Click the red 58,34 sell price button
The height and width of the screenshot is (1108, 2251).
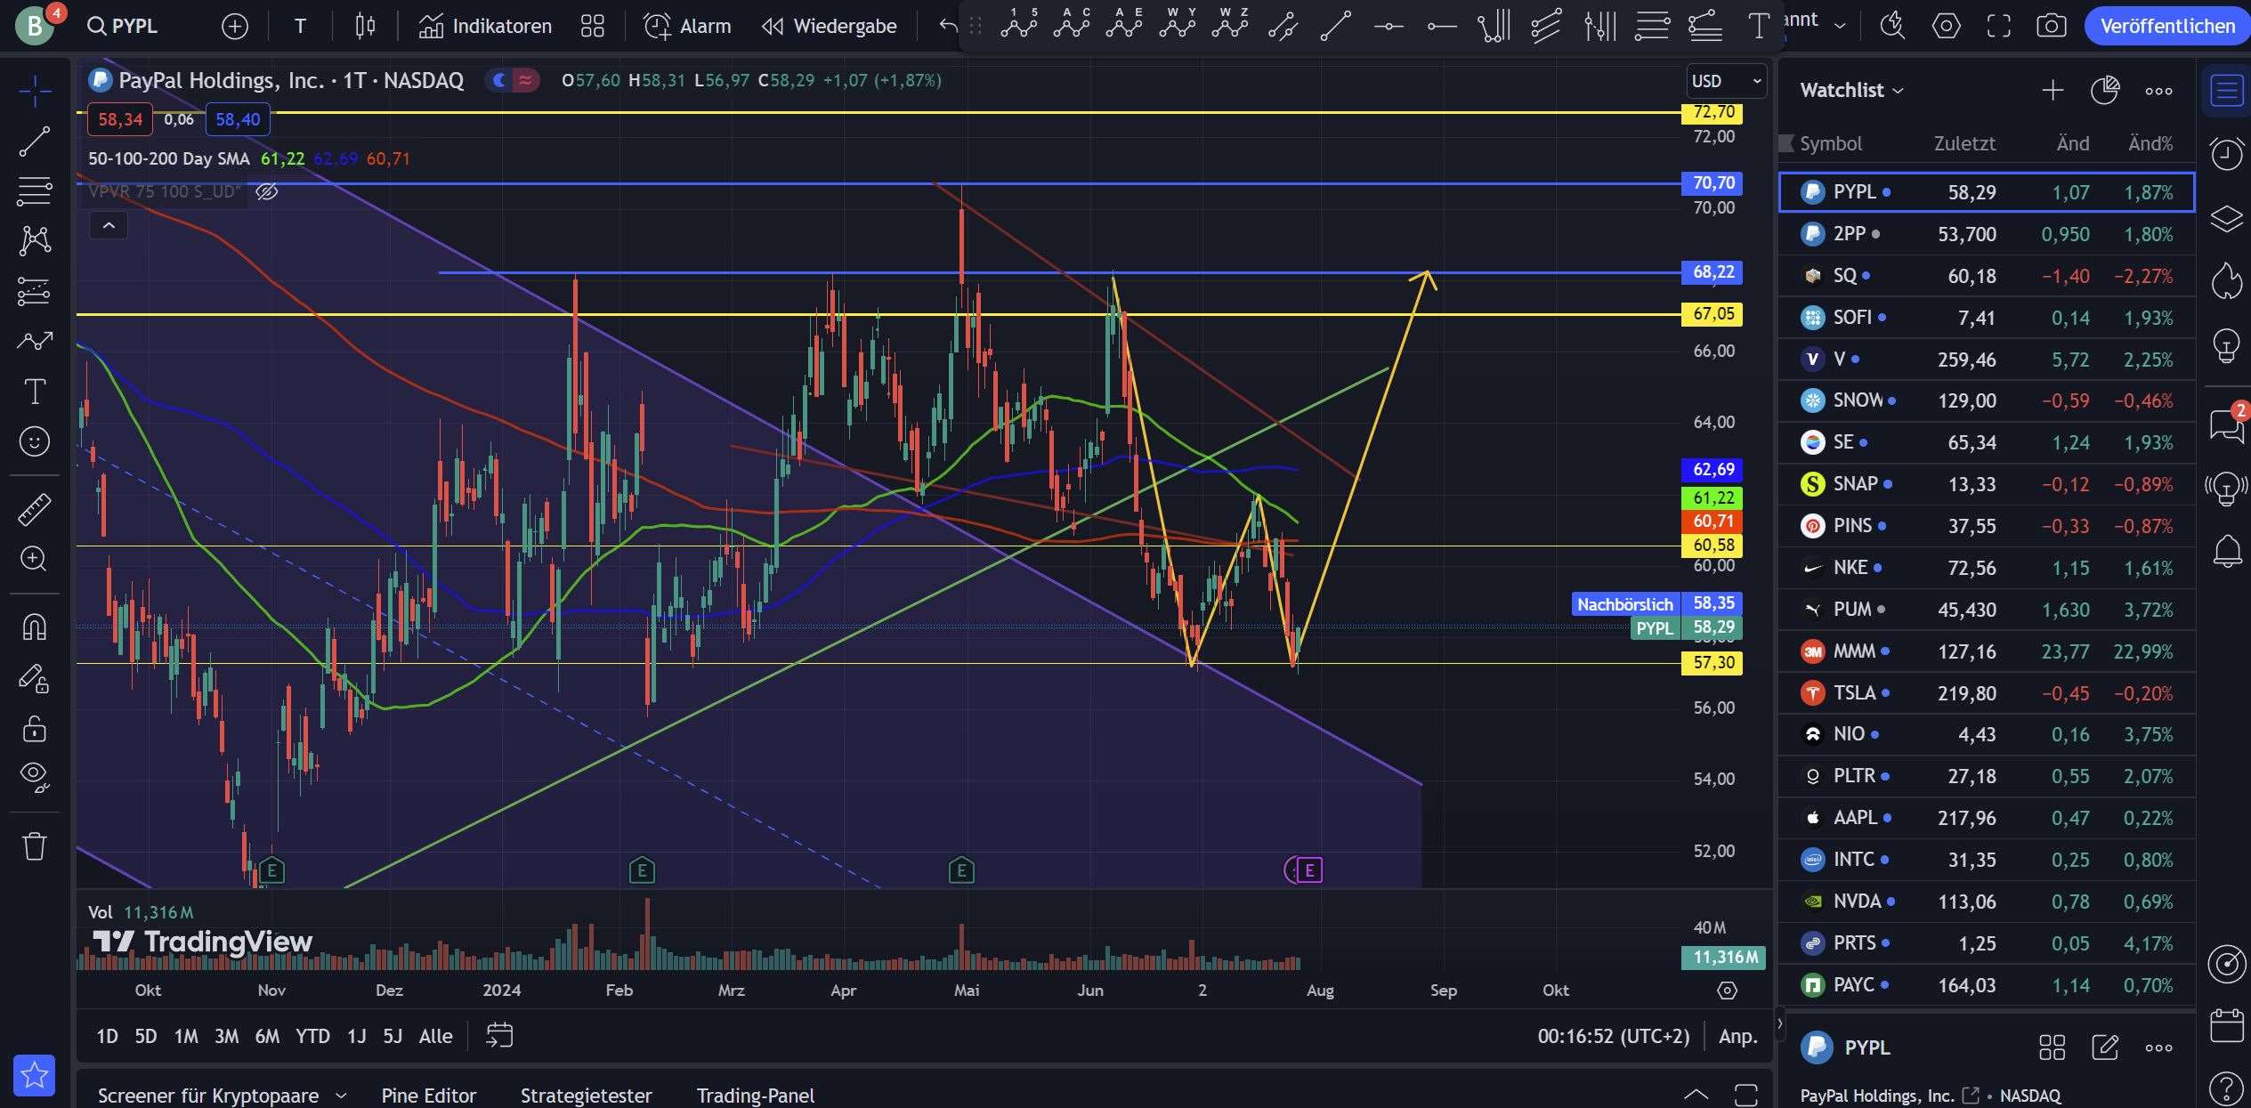(x=120, y=119)
